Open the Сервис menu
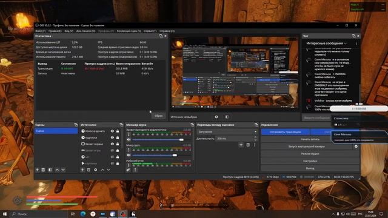This screenshot has height=218, width=388. pos(150,31)
